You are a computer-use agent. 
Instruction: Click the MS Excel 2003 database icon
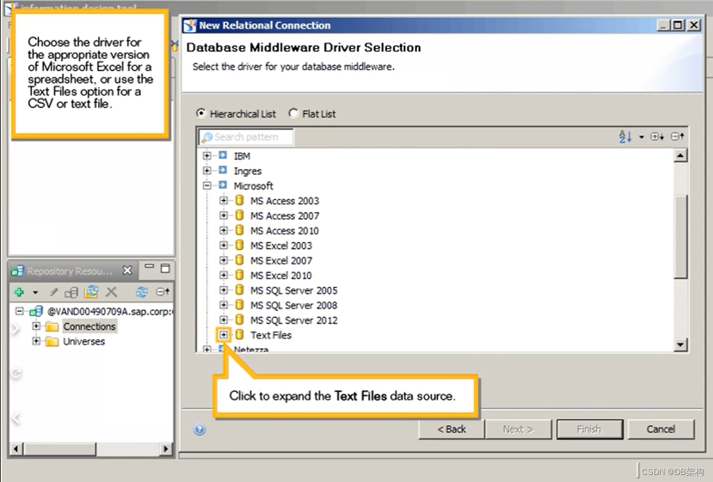pos(240,245)
